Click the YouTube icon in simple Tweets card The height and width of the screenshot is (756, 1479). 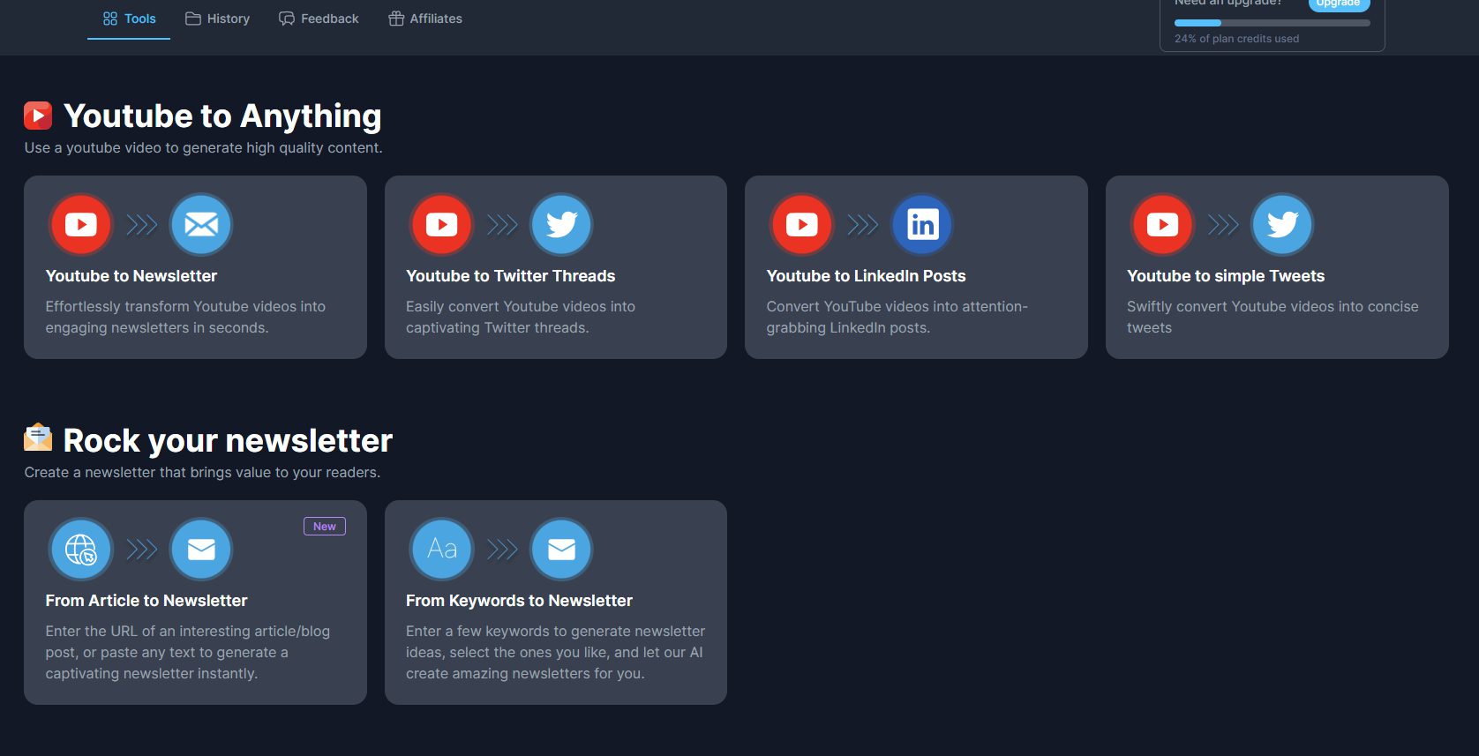coord(1163,225)
